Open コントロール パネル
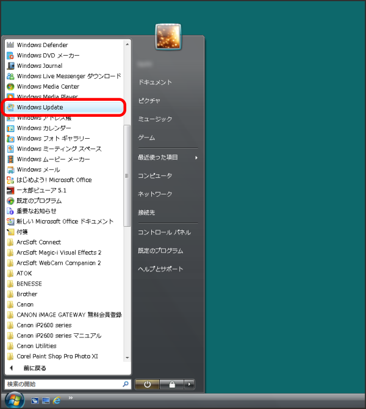The image size is (366, 409). point(164,232)
